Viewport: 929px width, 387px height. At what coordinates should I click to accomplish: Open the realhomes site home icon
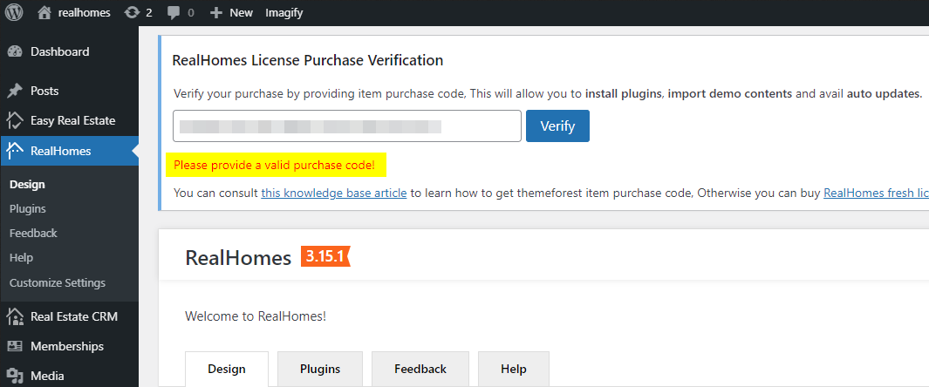(44, 12)
